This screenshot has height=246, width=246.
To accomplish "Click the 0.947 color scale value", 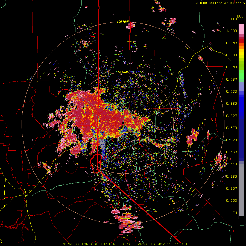I will click(232, 43).
